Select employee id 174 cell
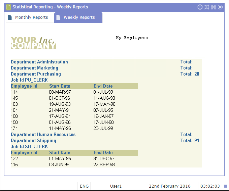 coord(14,129)
